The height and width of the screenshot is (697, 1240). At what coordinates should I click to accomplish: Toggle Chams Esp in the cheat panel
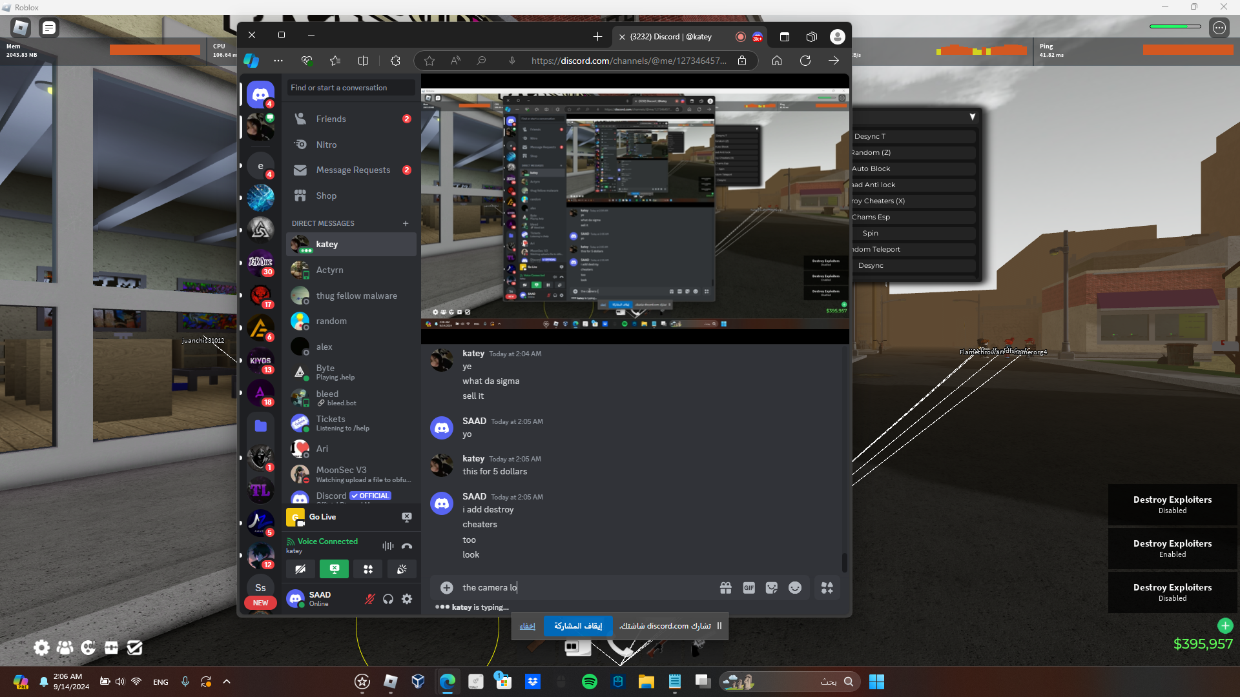[913, 217]
